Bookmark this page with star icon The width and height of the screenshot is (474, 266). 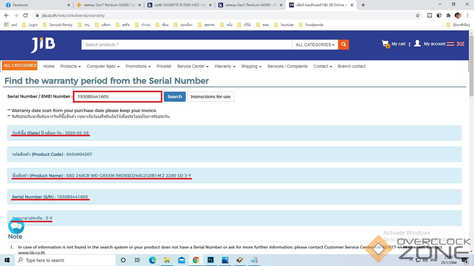(418, 15)
